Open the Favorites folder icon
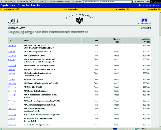Image resolution: width=161 pixels, height=130 pixels. pyautogui.click(x=24, y=1)
